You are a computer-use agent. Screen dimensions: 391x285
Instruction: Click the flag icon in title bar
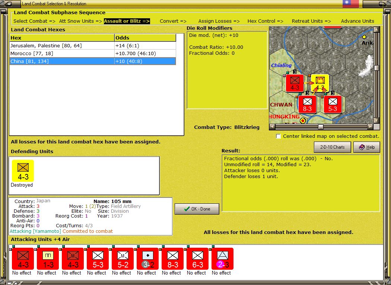(x=350, y=3)
